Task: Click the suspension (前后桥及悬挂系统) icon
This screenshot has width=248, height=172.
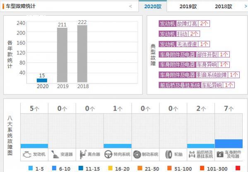Action: tap(192, 154)
